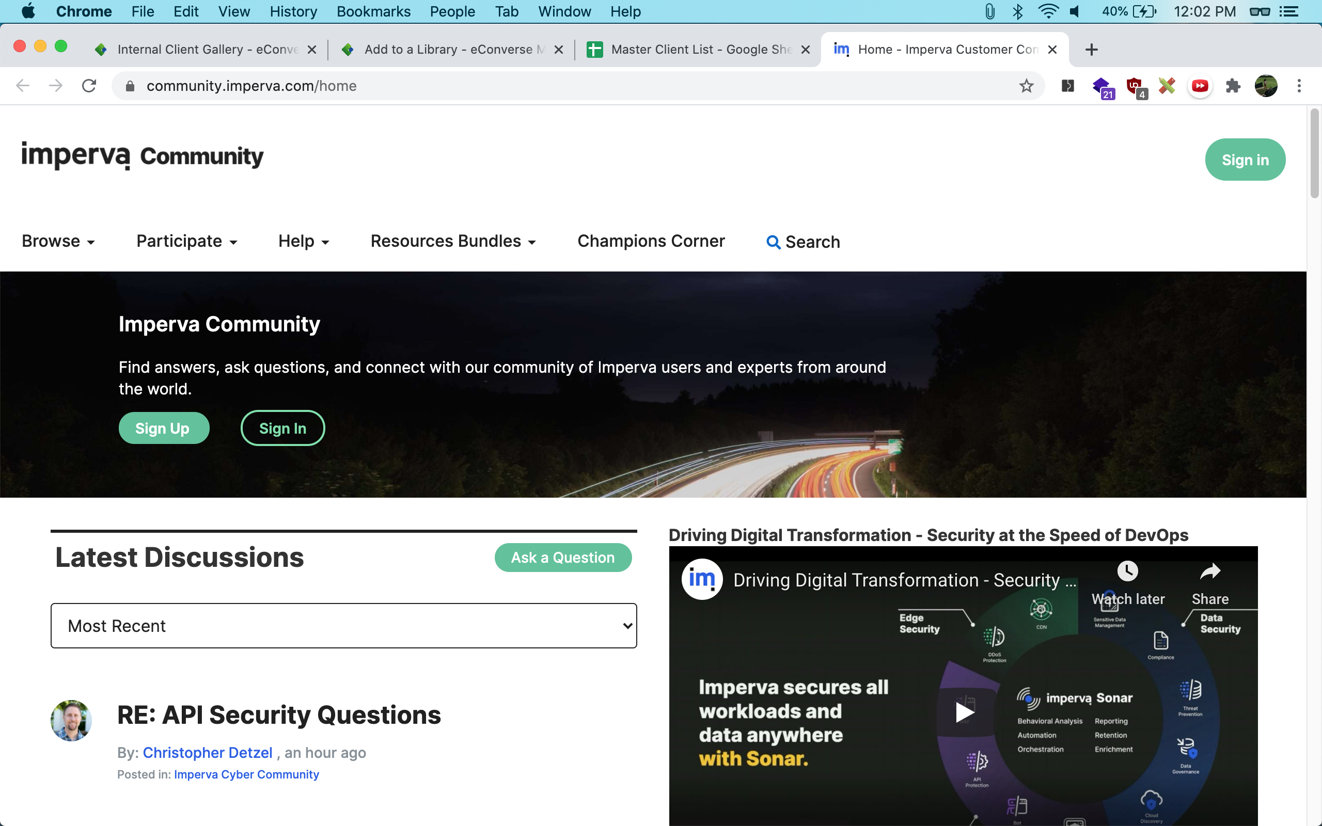
Task: Expand the Participate menu
Action: pos(186,242)
